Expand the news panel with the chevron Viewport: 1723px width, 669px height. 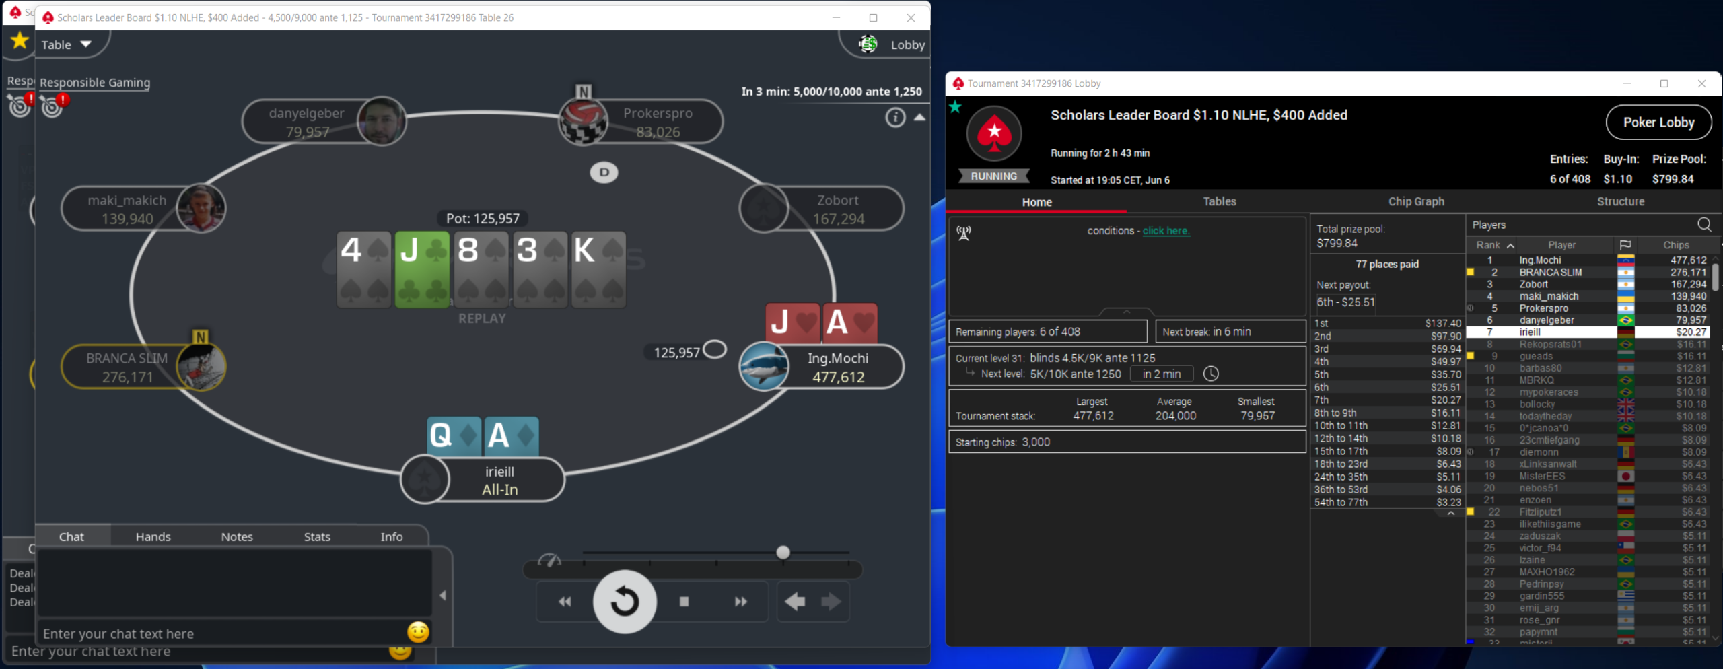click(x=1126, y=312)
